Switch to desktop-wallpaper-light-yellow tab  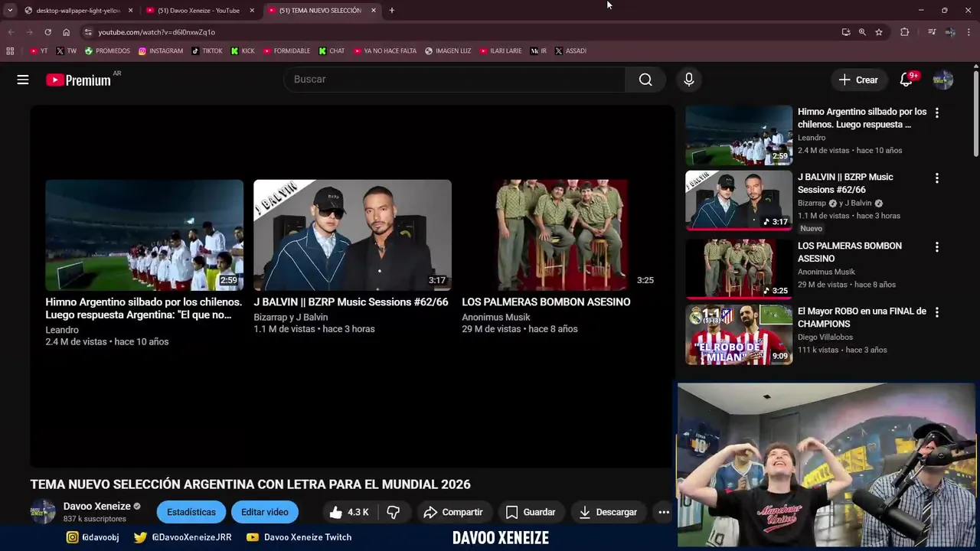[79, 11]
